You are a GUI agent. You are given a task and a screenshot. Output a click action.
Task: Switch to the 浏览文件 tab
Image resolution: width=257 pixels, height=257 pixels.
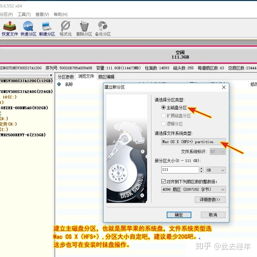click(86, 76)
